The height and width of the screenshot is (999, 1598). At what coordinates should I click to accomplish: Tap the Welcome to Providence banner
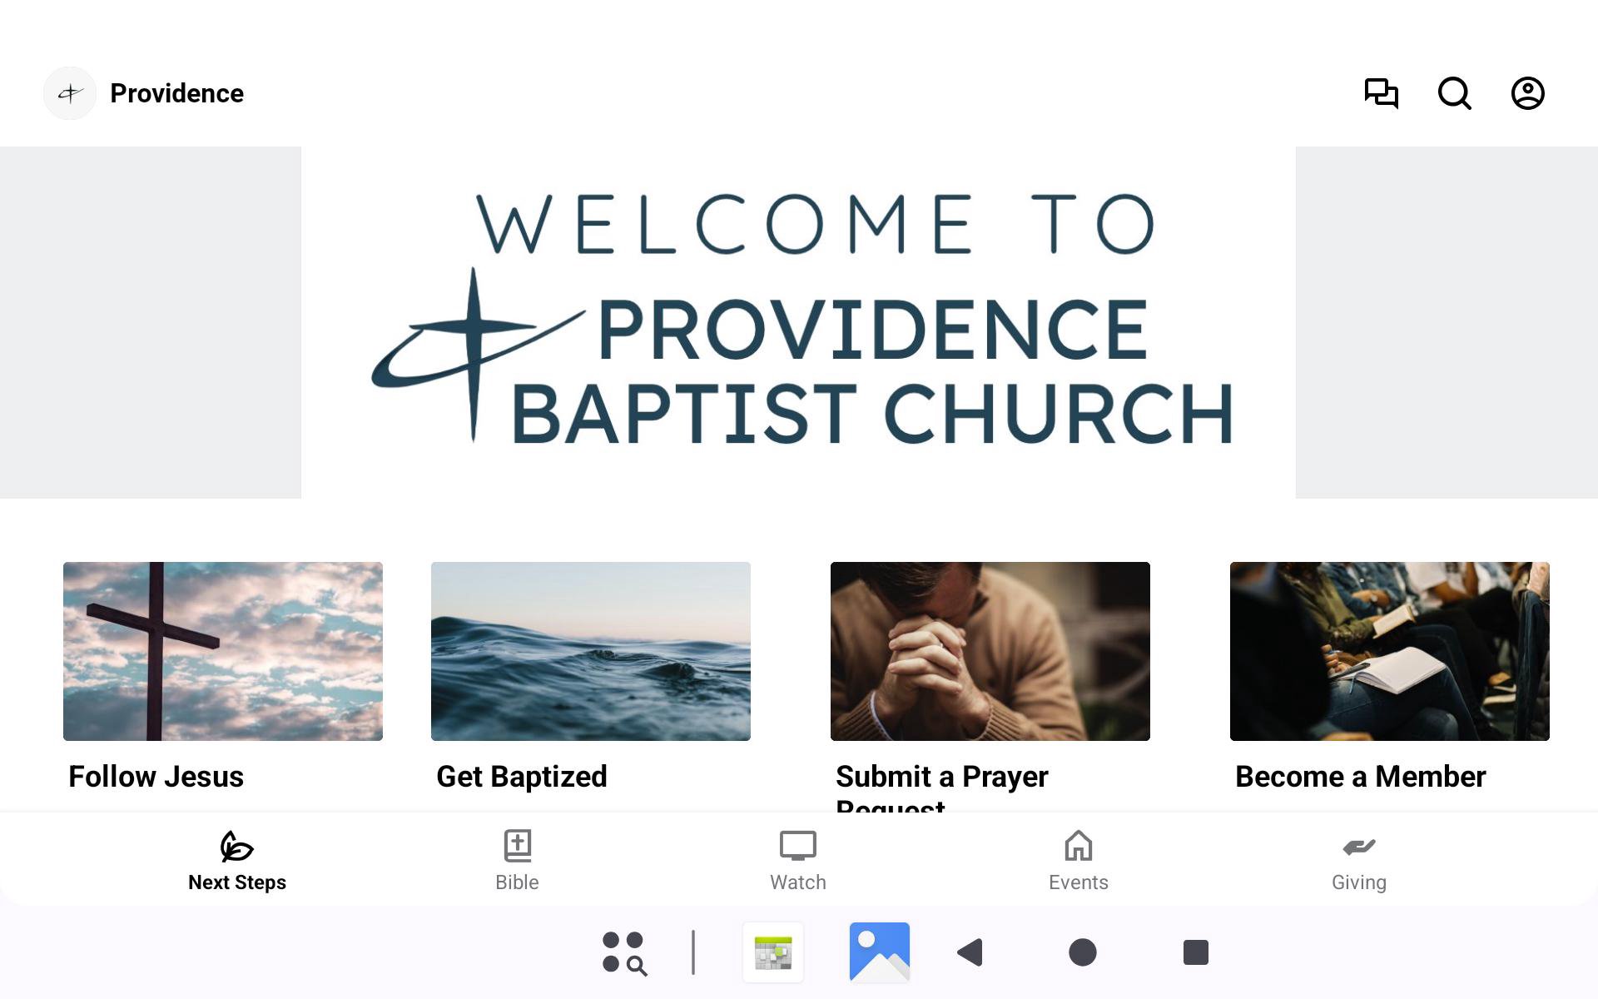point(798,322)
